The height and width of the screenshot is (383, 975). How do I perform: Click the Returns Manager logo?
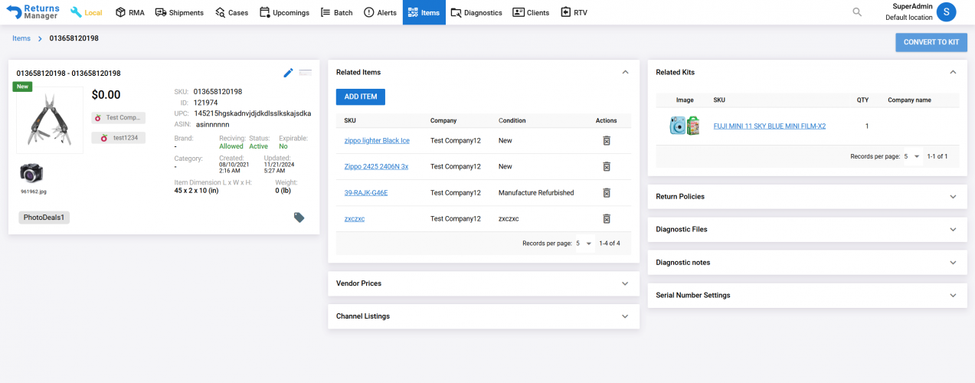point(32,12)
